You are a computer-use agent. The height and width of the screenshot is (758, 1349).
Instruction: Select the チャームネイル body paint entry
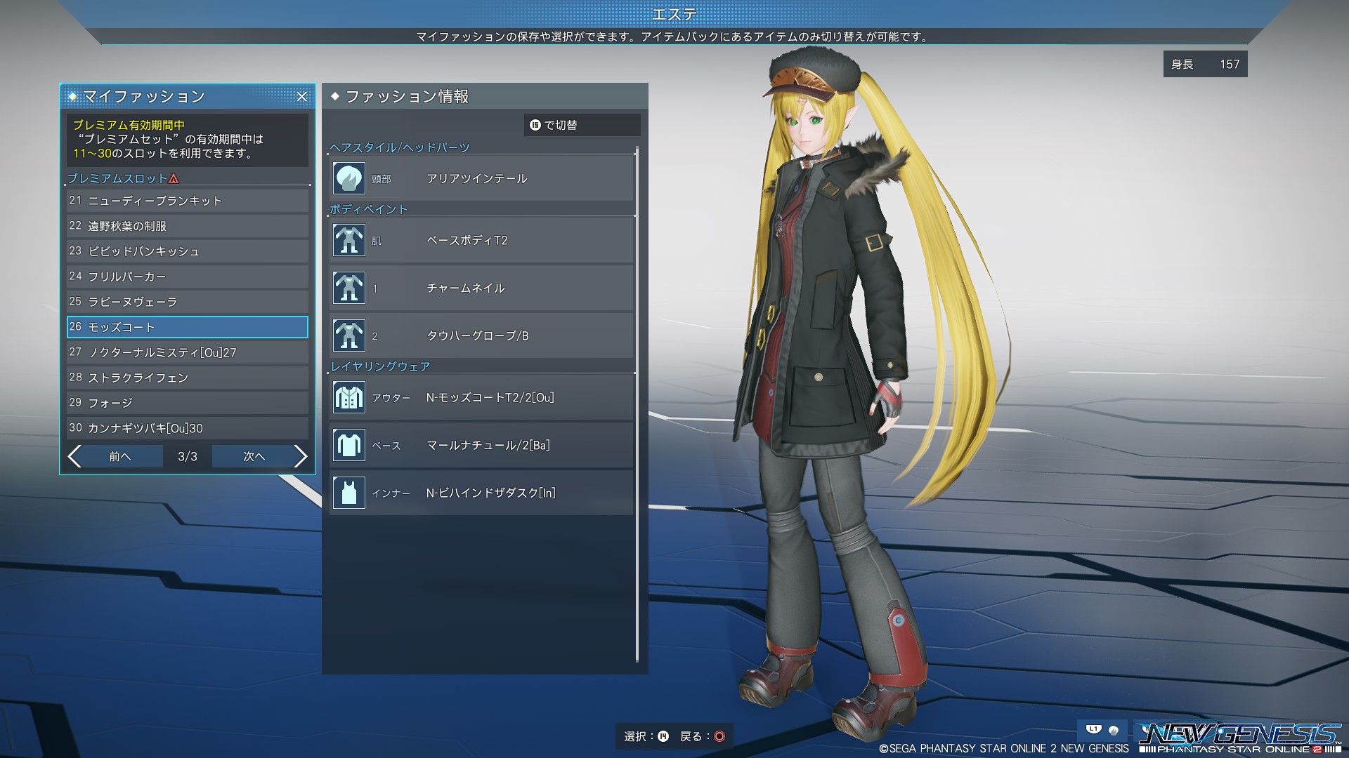pos(483,288)
